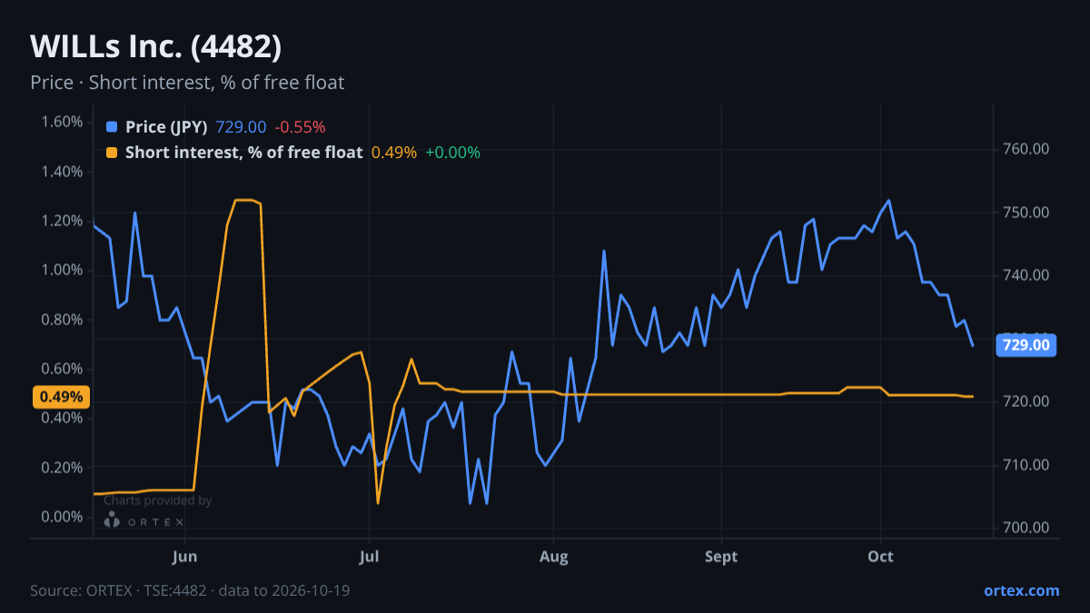The image size is (1090, 613).
Task: Click the 1.40% left axis label
Action: coord(62,172)
